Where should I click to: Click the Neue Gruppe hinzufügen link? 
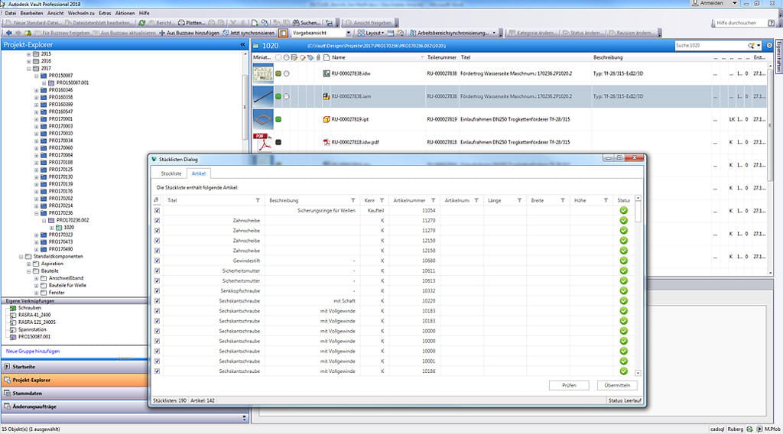click(x=33, y=351)
